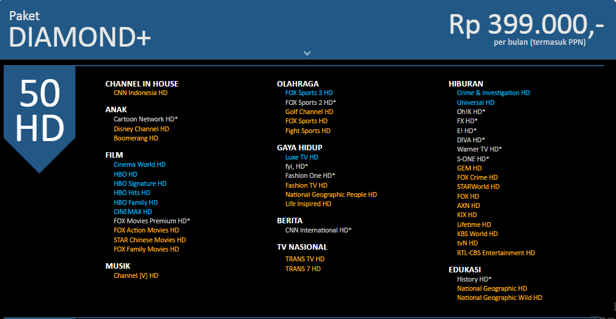This screenshot has width=616, height=319.
Task: Click National Geographic People HD
Action: tap(331, 195)
